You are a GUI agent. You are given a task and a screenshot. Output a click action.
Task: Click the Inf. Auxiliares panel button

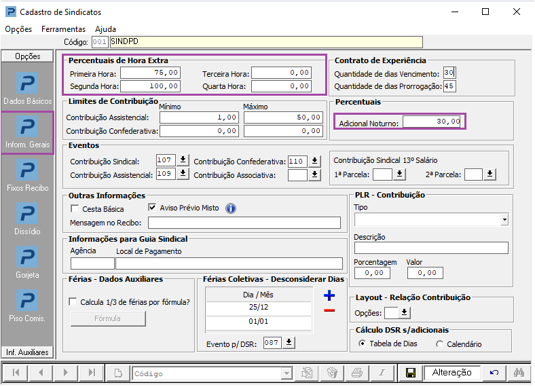(28, 352)
